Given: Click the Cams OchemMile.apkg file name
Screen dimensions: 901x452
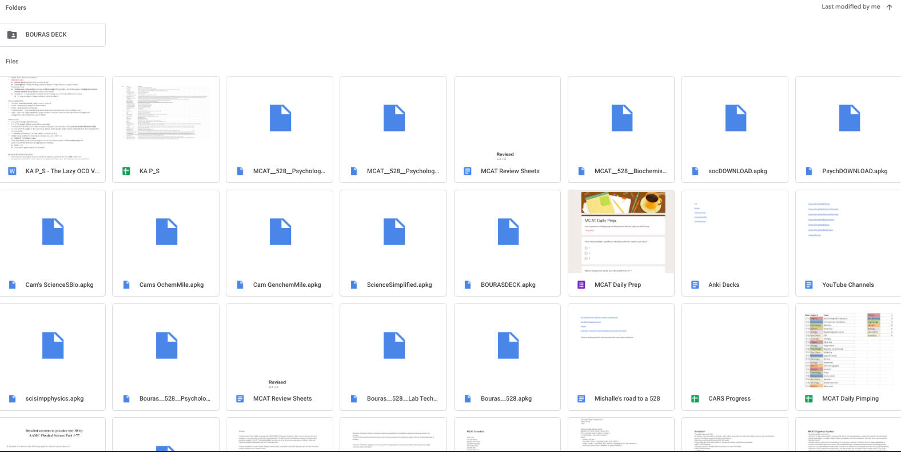Looking at the screenshot, I should coord(172,285).
